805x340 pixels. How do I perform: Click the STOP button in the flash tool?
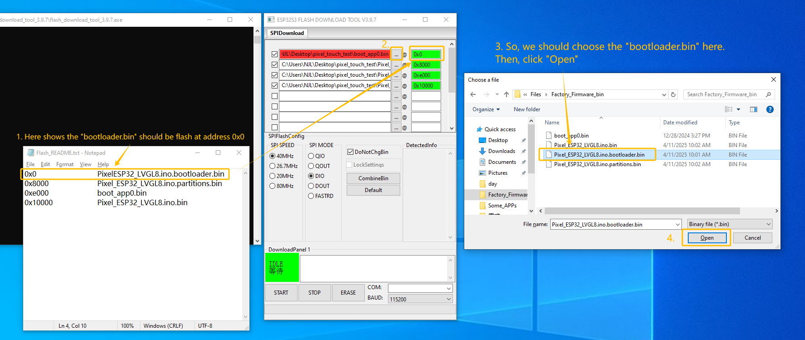[x=315, y=293]
